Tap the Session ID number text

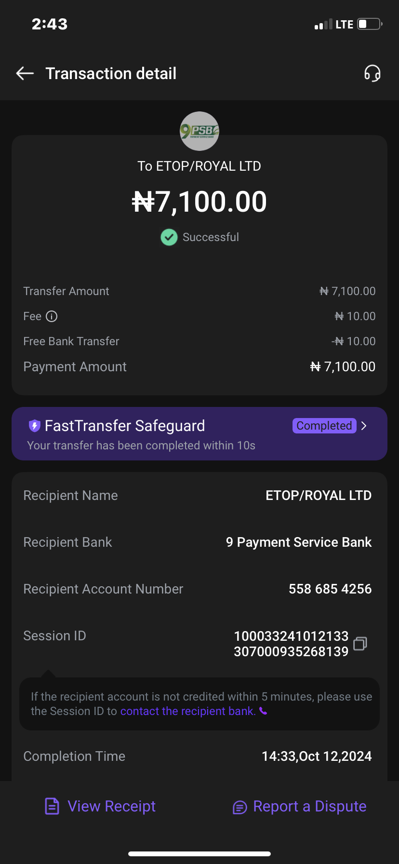click(291, 644)
